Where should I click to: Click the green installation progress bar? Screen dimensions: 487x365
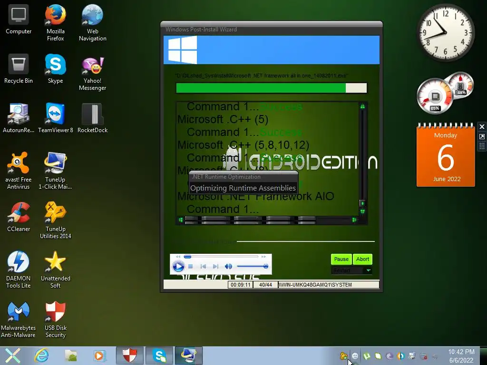(x=272, y=88)
